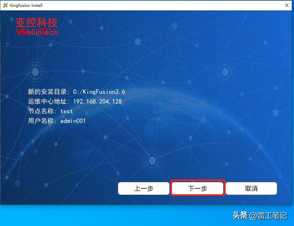The height and width of the screenshot is (226, 294).
Task: Click the 上一步 button to go back
Action: pos(143,188)
